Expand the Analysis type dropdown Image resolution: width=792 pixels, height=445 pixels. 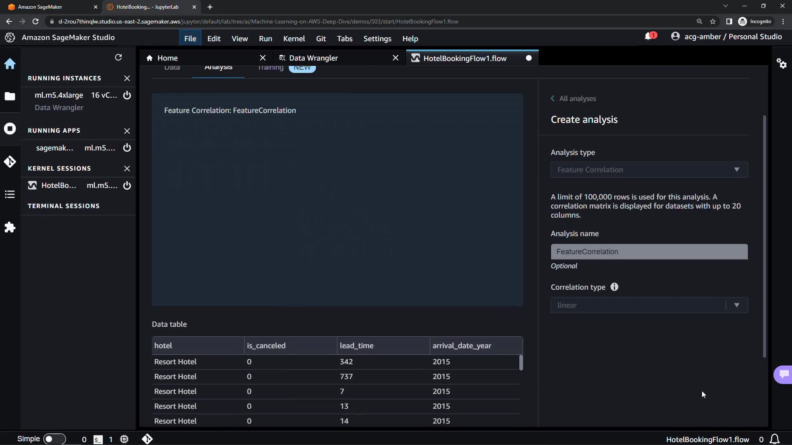click(x=649, y=170)
